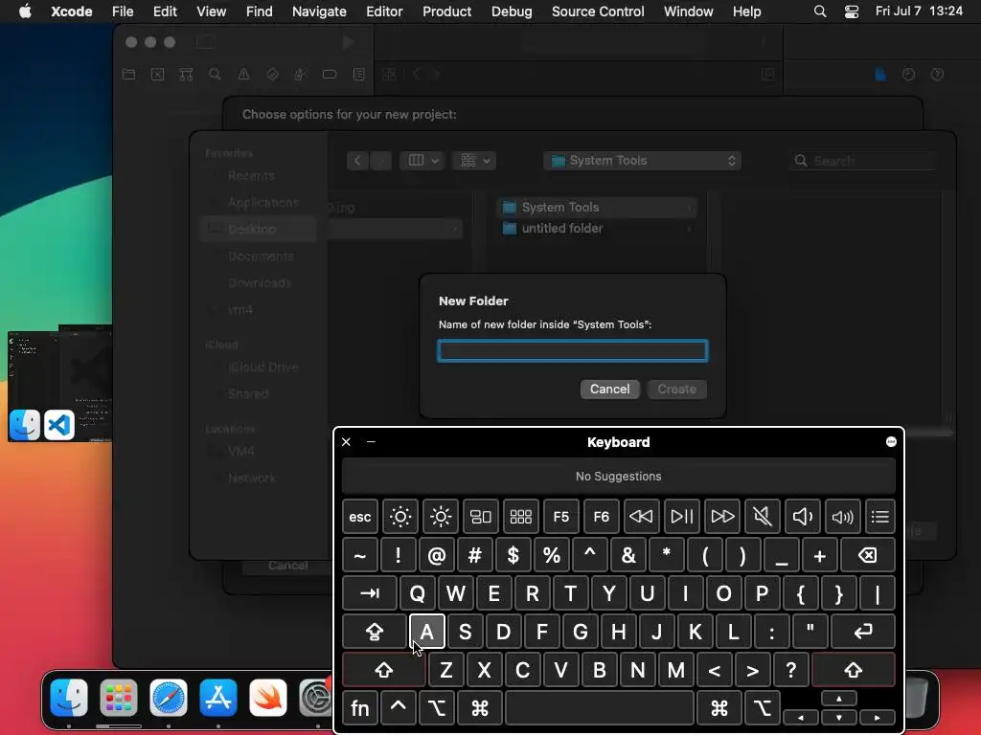Image resolution: width=981 pixels, height=735 pixels.
Task: Open the System Tools location popup
Action: pos(642,161)
